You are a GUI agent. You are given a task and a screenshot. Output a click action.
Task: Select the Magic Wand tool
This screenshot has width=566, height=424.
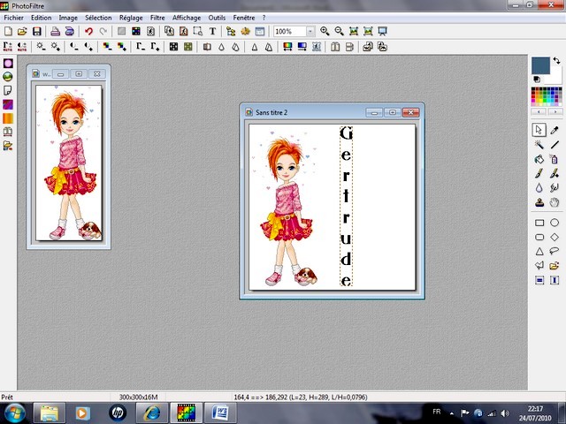(x=539, y=145)
